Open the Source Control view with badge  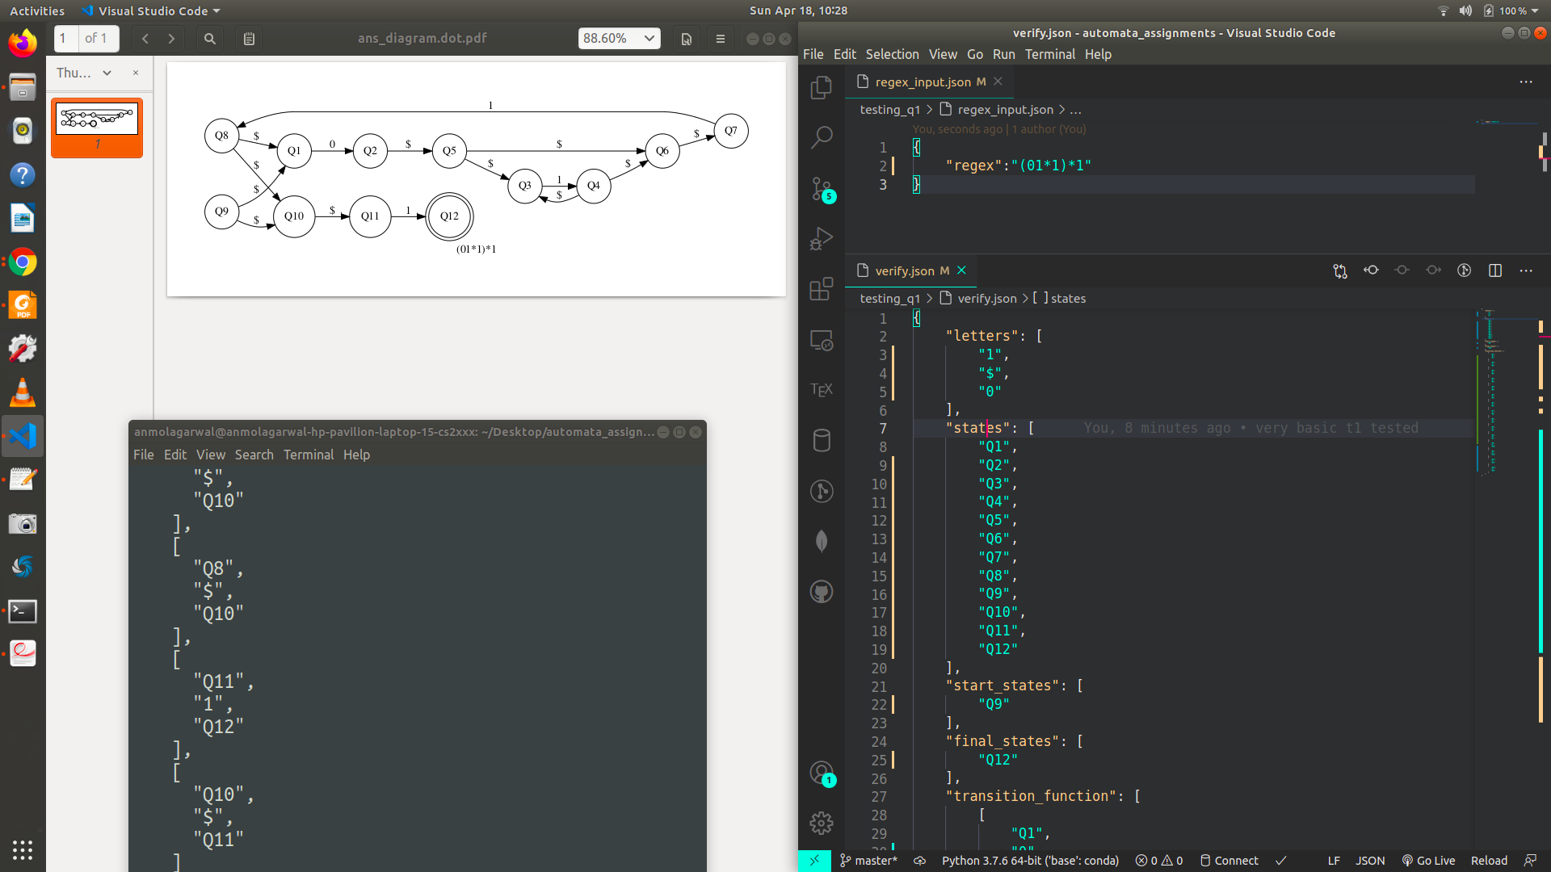coord(822,189)
